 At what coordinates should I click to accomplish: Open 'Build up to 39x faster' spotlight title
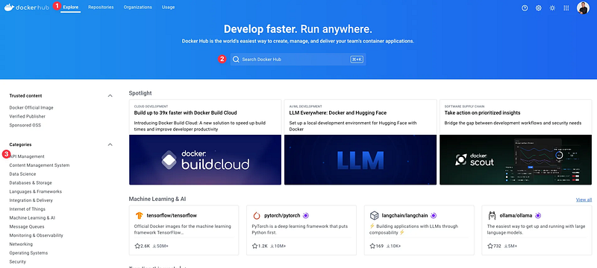click(185, 112)
